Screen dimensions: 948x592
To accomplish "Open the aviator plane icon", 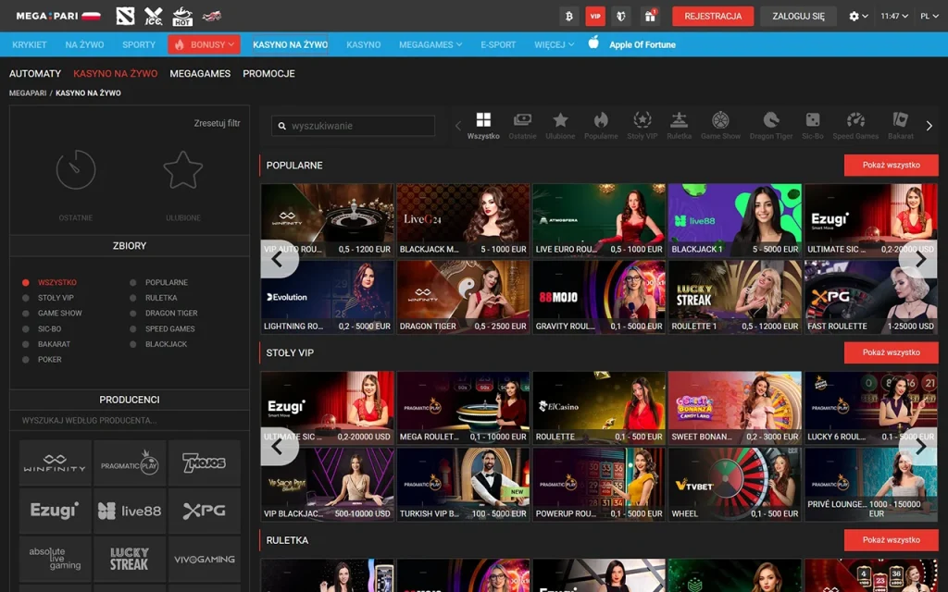I will (x=212, y=16).
